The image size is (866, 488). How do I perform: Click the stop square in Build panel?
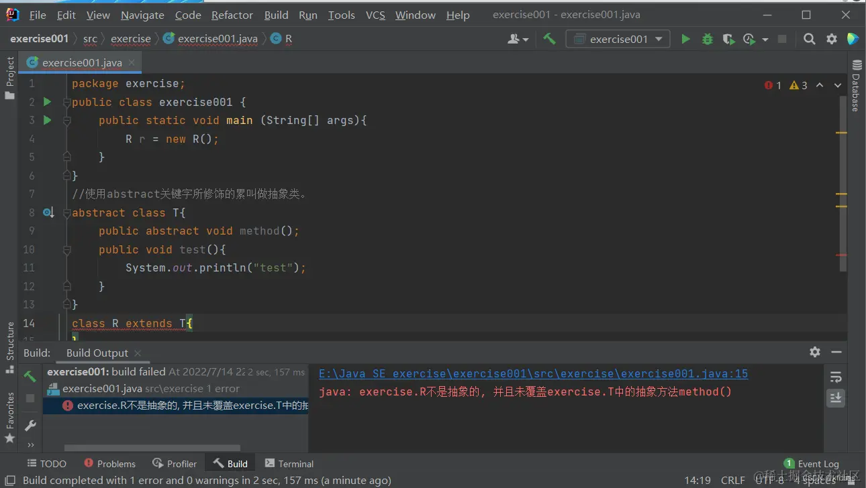pyautogui.click(x=30, y=398)
